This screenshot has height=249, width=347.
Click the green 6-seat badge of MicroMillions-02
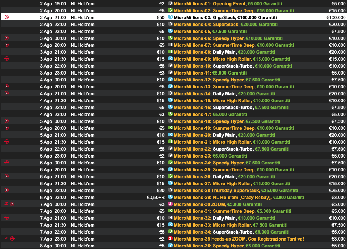[170, 10]
